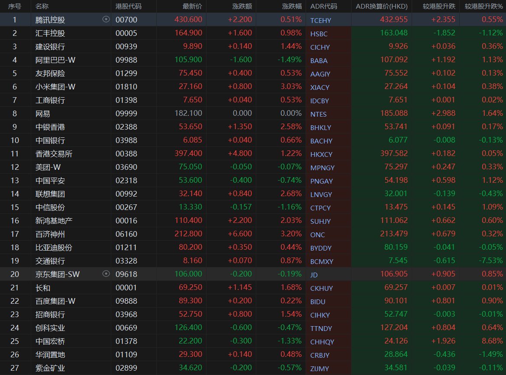Sort by 港股代码 column header
The height and width of the screenshot is (375, 506).
[129, 6]
